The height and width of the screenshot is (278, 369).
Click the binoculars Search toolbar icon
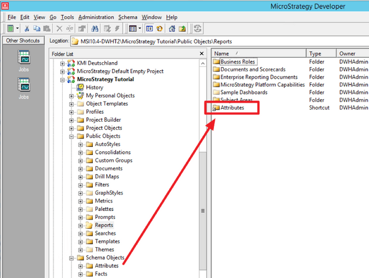95,28
